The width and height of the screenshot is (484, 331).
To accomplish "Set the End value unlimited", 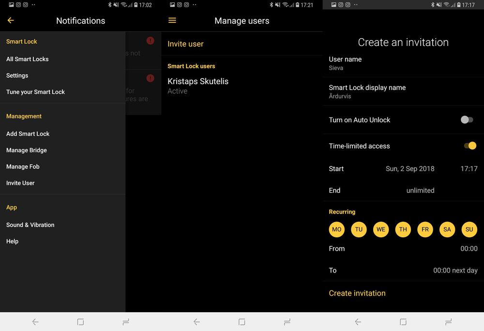I will point(420,190).
